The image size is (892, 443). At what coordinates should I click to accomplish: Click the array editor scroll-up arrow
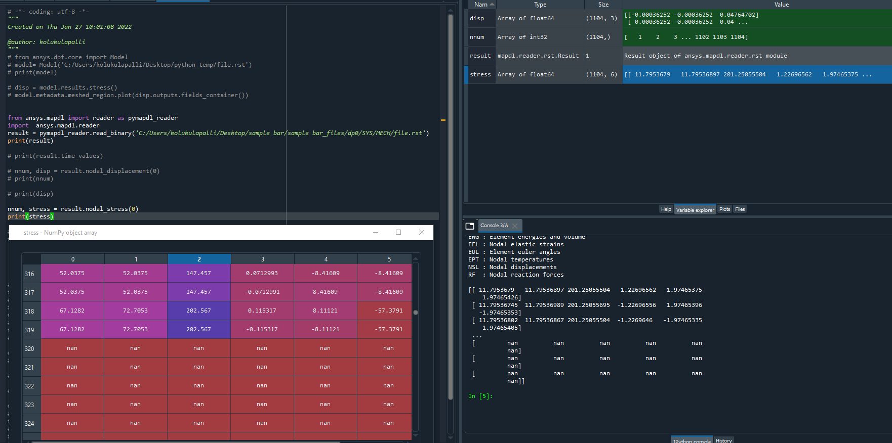pyautogui.click(x=416, y=258)
